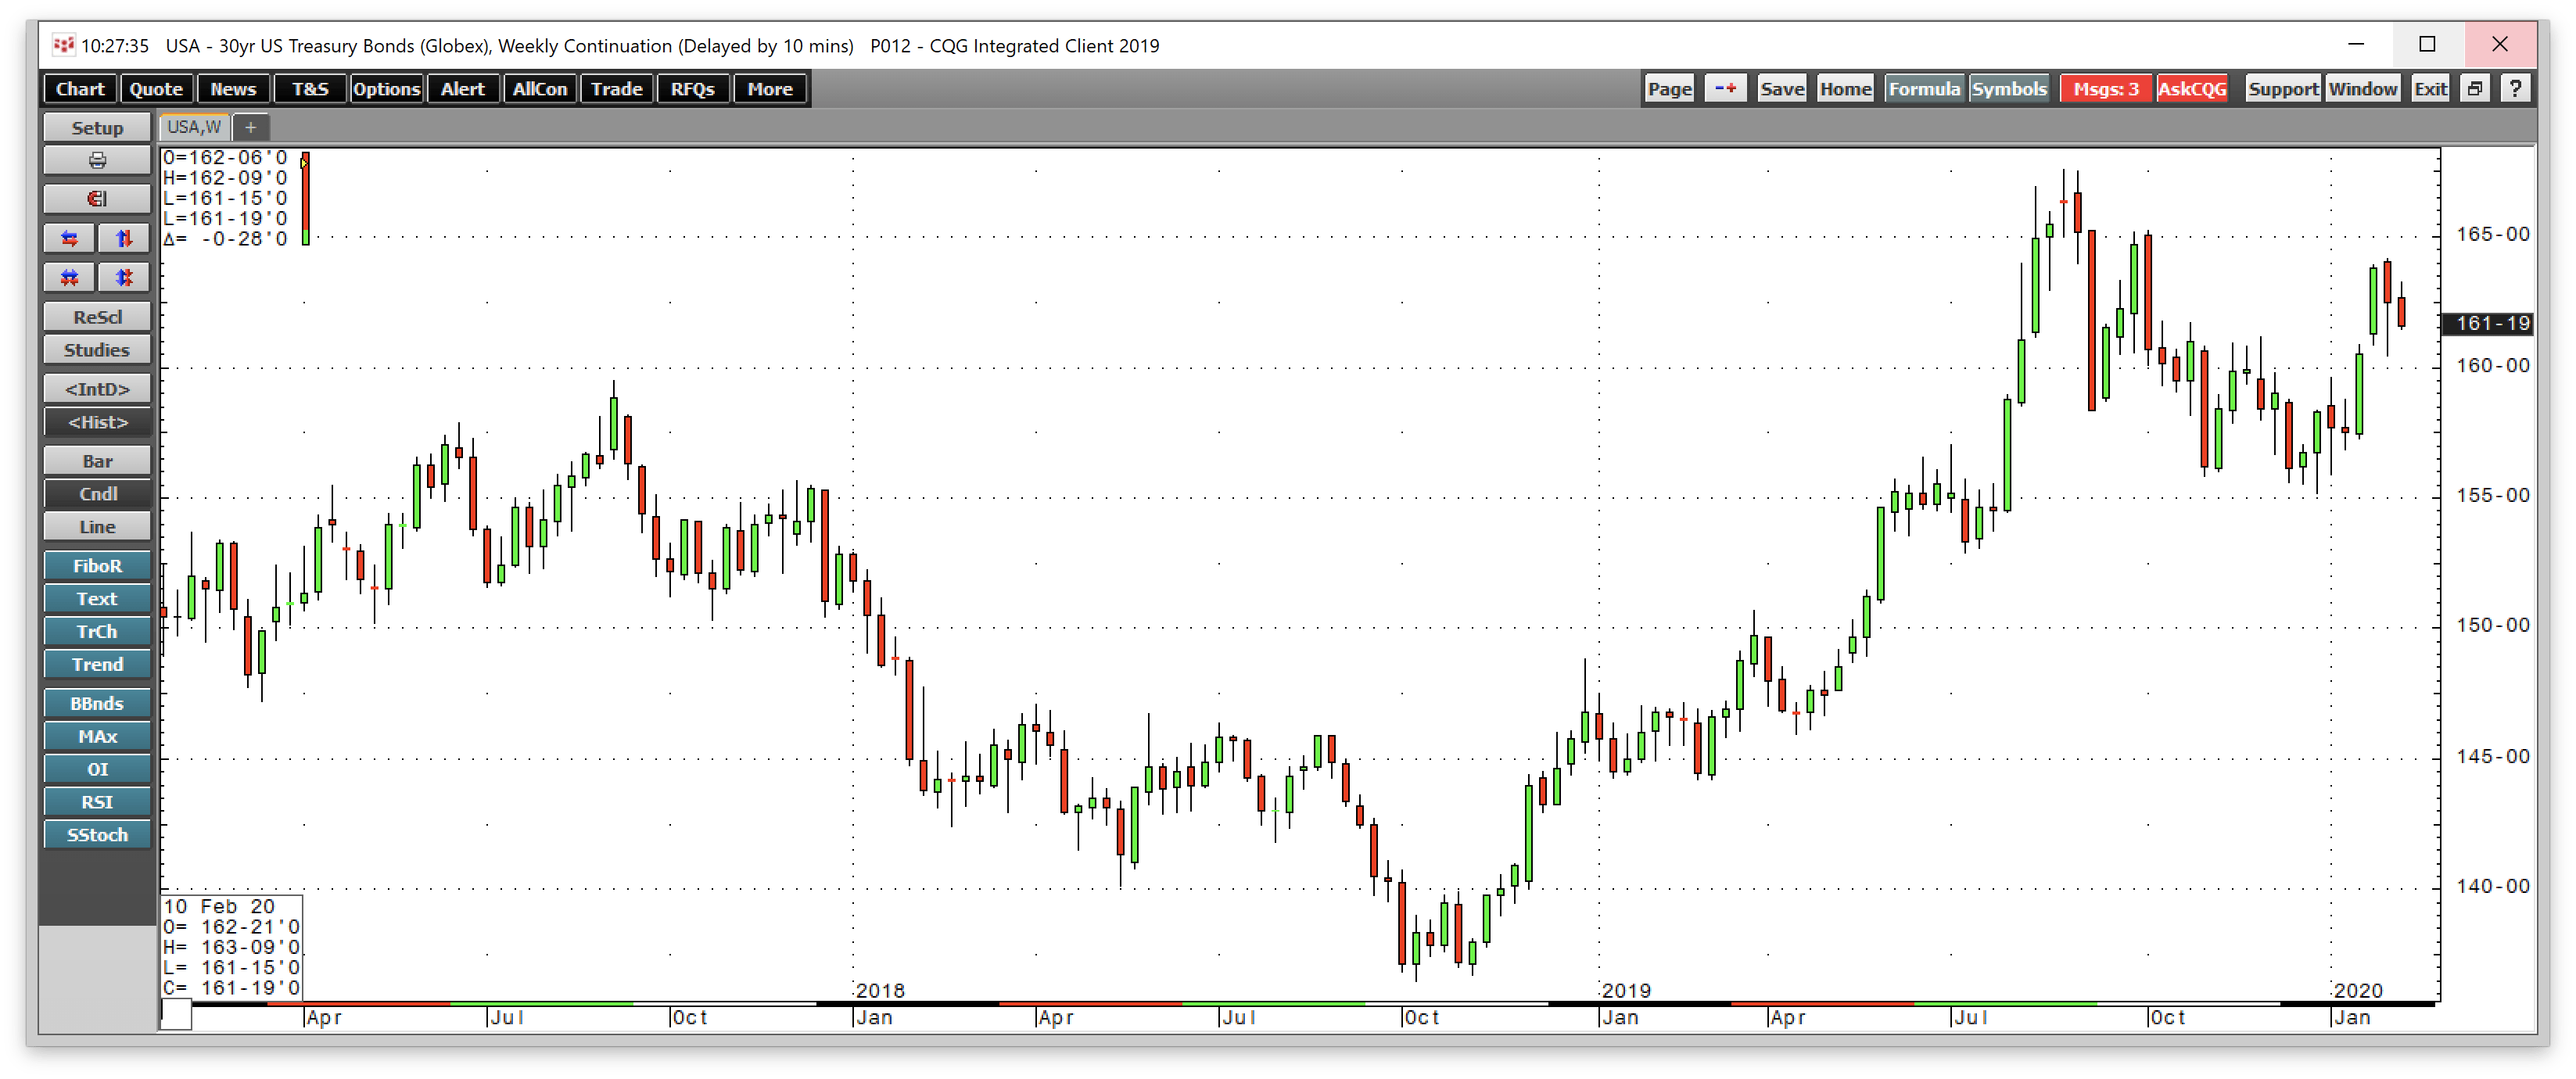Screen dimensions: 2576x1079
Task: Click the ReScl rescale button
Action: pos(97,316)
